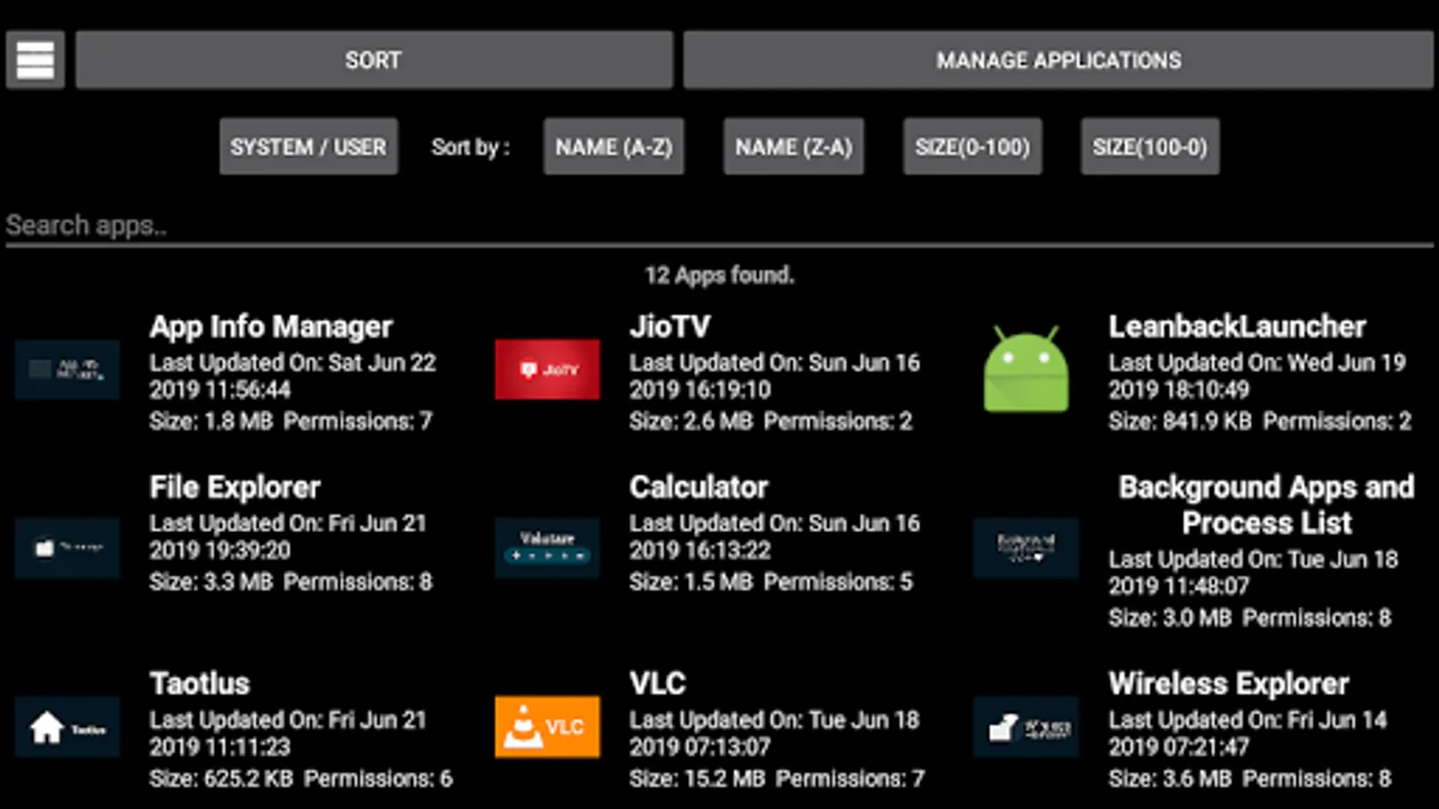The height and width of the screenshot is (809, 1439).
Task: Select the File Explorer app title
Action: pyautogui.click(x=235, y=487)
